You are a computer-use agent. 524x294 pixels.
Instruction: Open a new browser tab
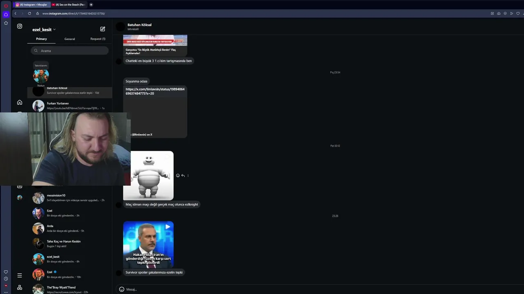point(91,4)
